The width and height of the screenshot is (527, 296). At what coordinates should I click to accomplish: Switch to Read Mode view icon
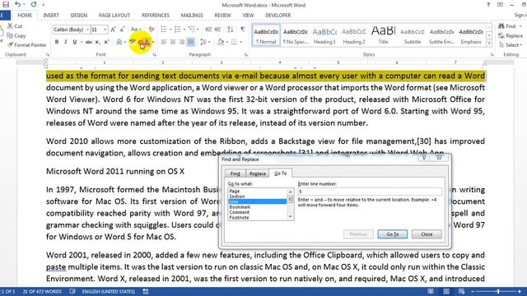click(431, 291)
